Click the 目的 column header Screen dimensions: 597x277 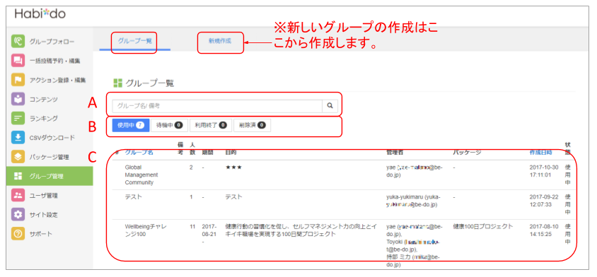(x=231, y=152)
